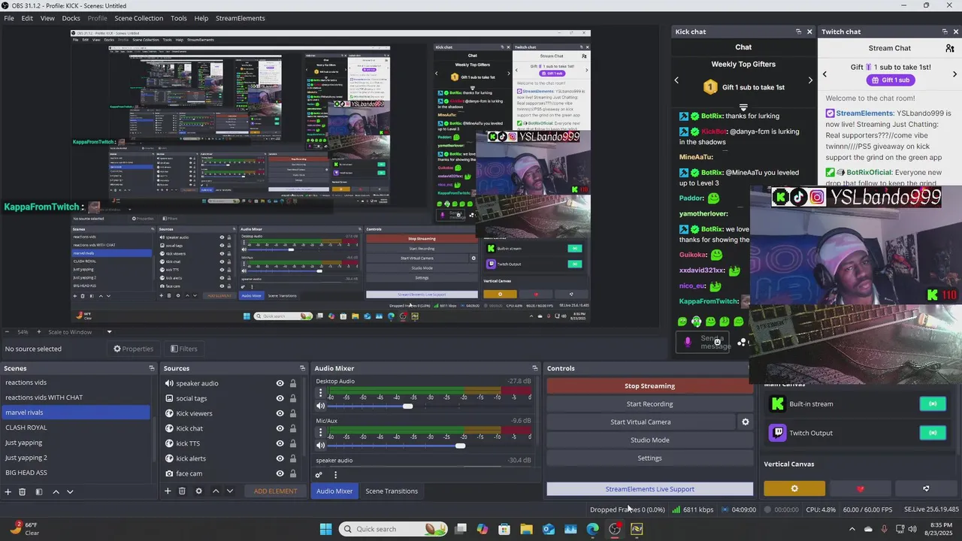Go to next Kick Weekly Top Gifters slide
Image resolution: width=962 pixels, height=541 pixels.
[809, 80]
